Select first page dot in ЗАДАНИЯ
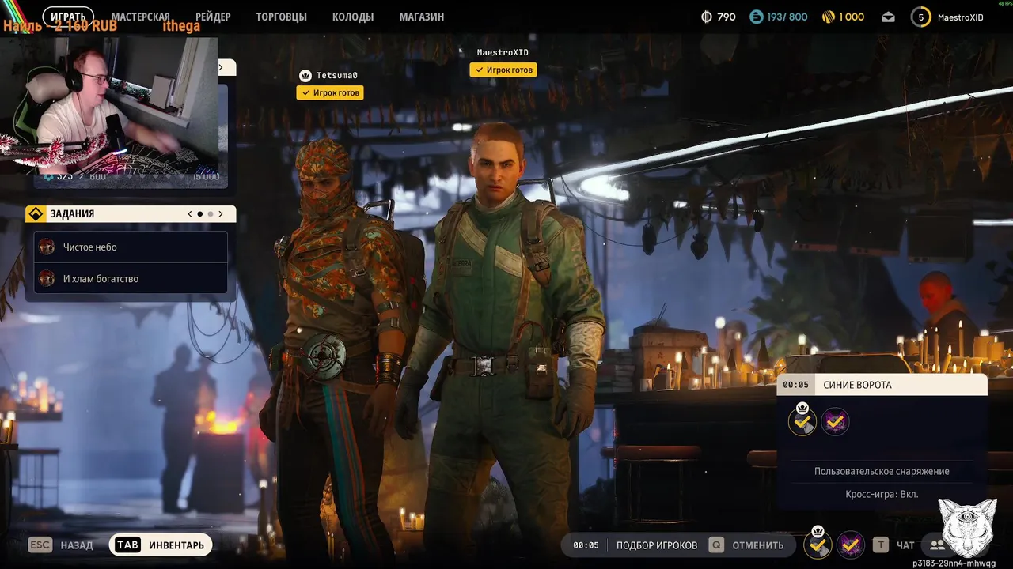The height and width of the screenshot is (569, 1013). [200, 214]
